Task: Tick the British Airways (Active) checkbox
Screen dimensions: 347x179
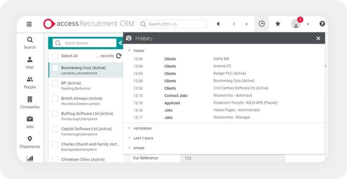Action: pyautogui.click(x=55, y=98)
